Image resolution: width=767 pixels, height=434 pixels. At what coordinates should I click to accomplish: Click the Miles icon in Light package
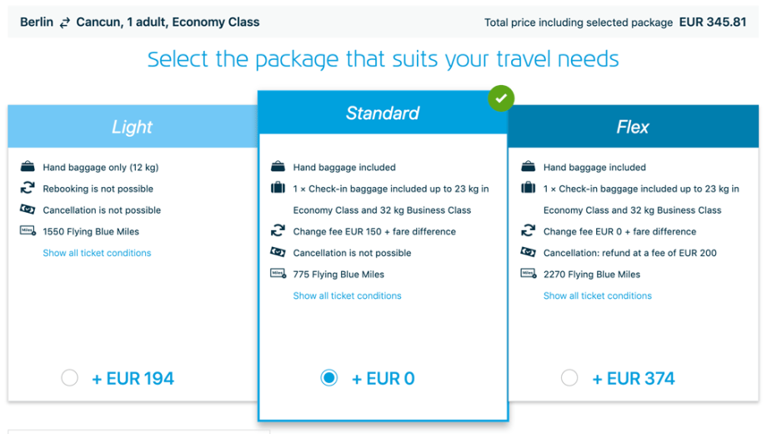28,231
